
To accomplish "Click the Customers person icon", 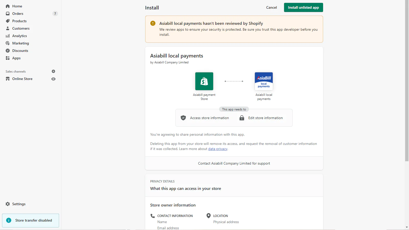I will (x=8, y=28).
